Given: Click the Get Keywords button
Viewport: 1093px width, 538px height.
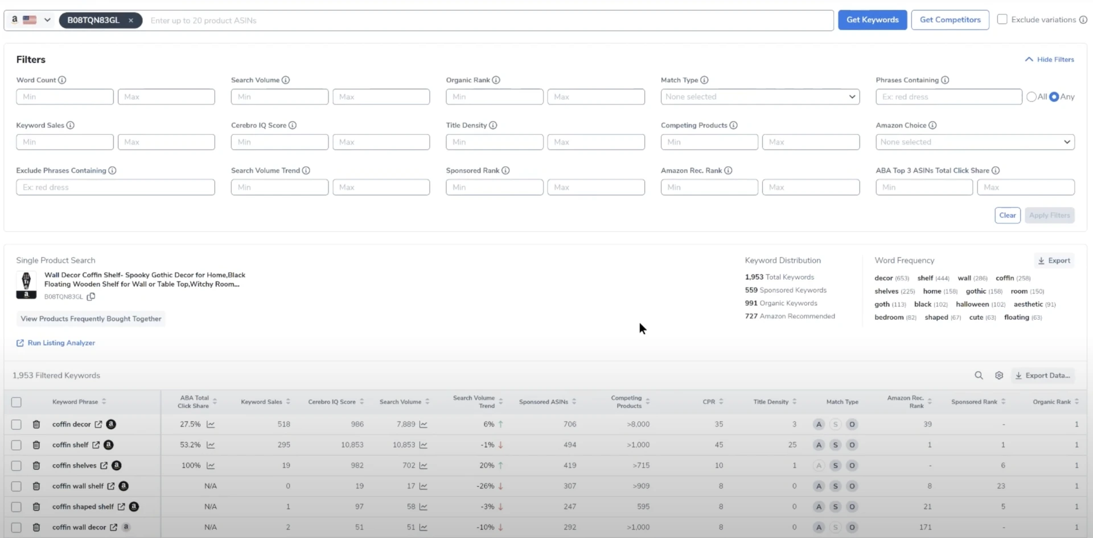Looking at the screenshot, I should click(872, 20).
